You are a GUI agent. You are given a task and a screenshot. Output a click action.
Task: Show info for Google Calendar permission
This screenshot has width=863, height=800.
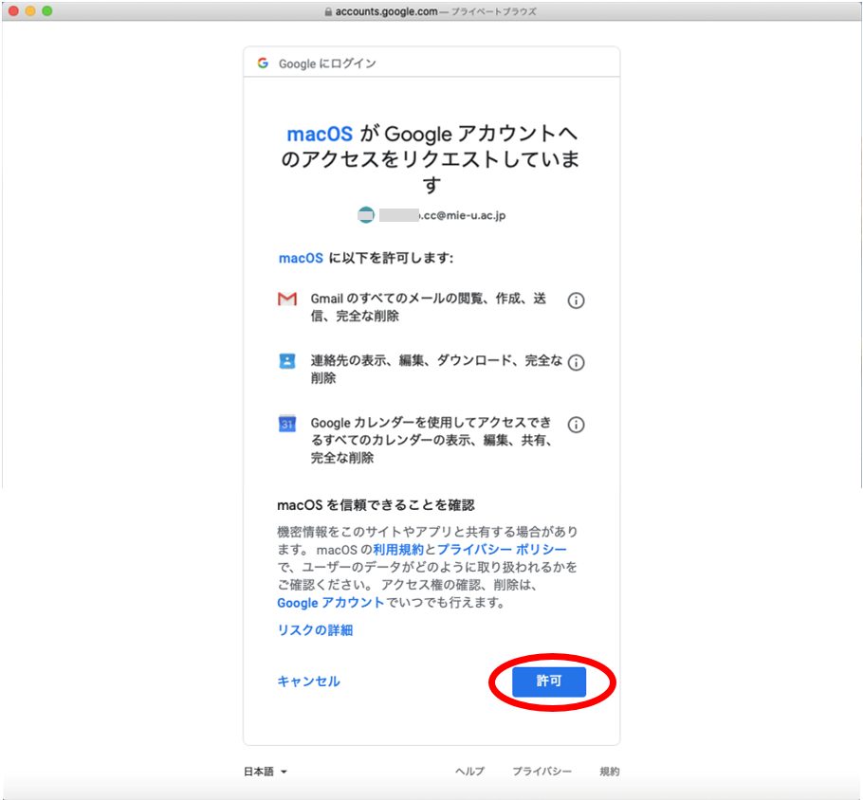click(x=576, y=425)
